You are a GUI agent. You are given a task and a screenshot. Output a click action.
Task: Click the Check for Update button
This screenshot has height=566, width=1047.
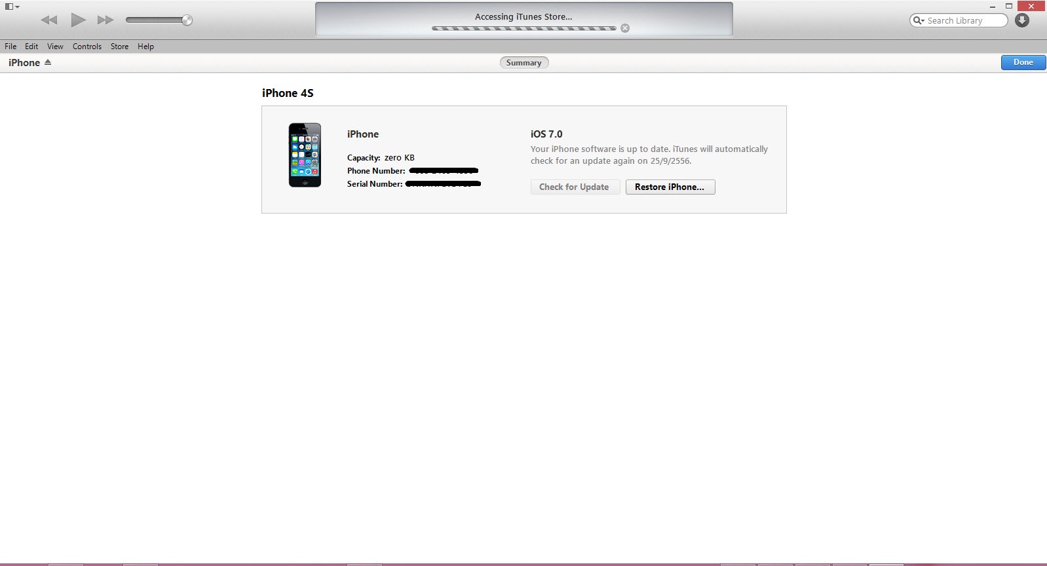click(575, 187)
